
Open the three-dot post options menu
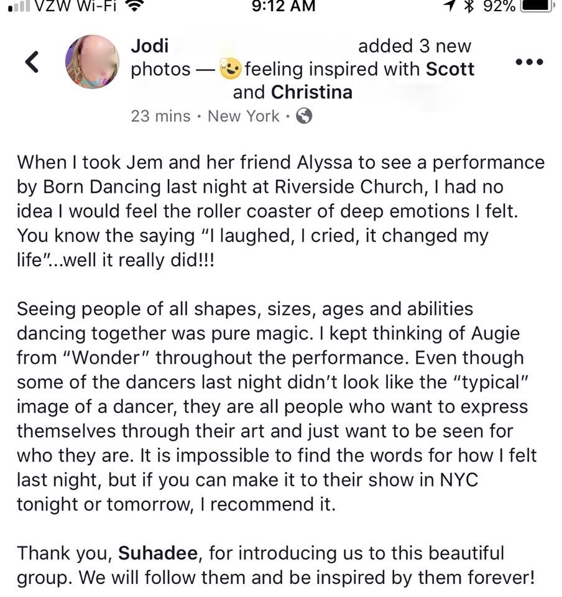(x=529, y=62)
